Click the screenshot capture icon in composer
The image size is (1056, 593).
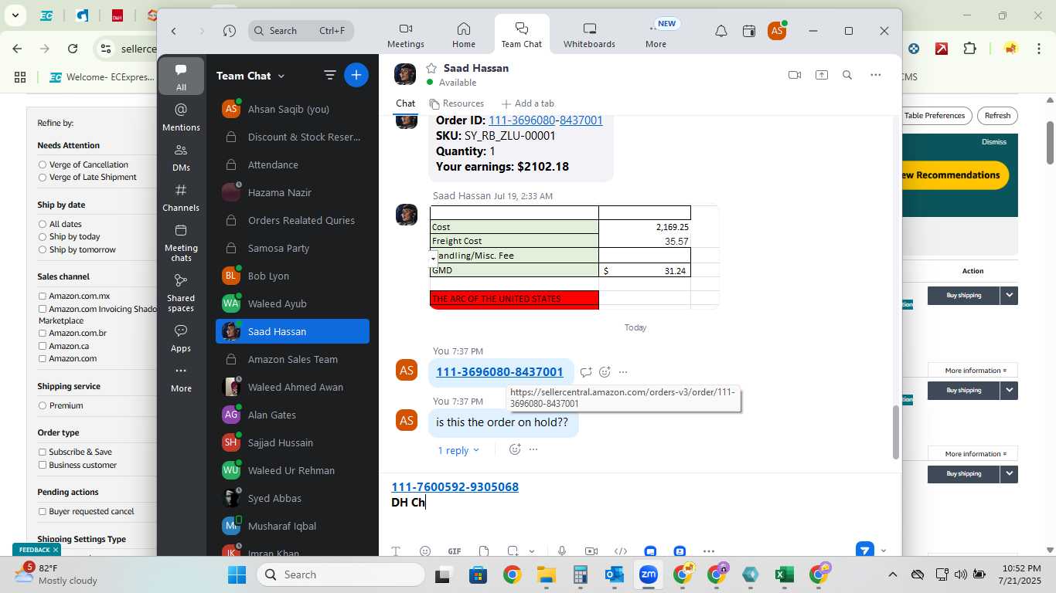[x=513, y=551]
